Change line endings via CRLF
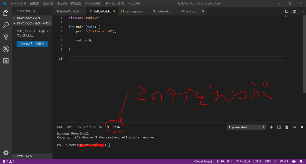 (267, 161)
